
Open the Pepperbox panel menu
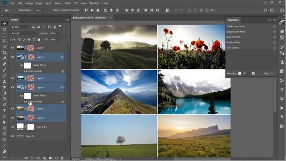point(274,20)
